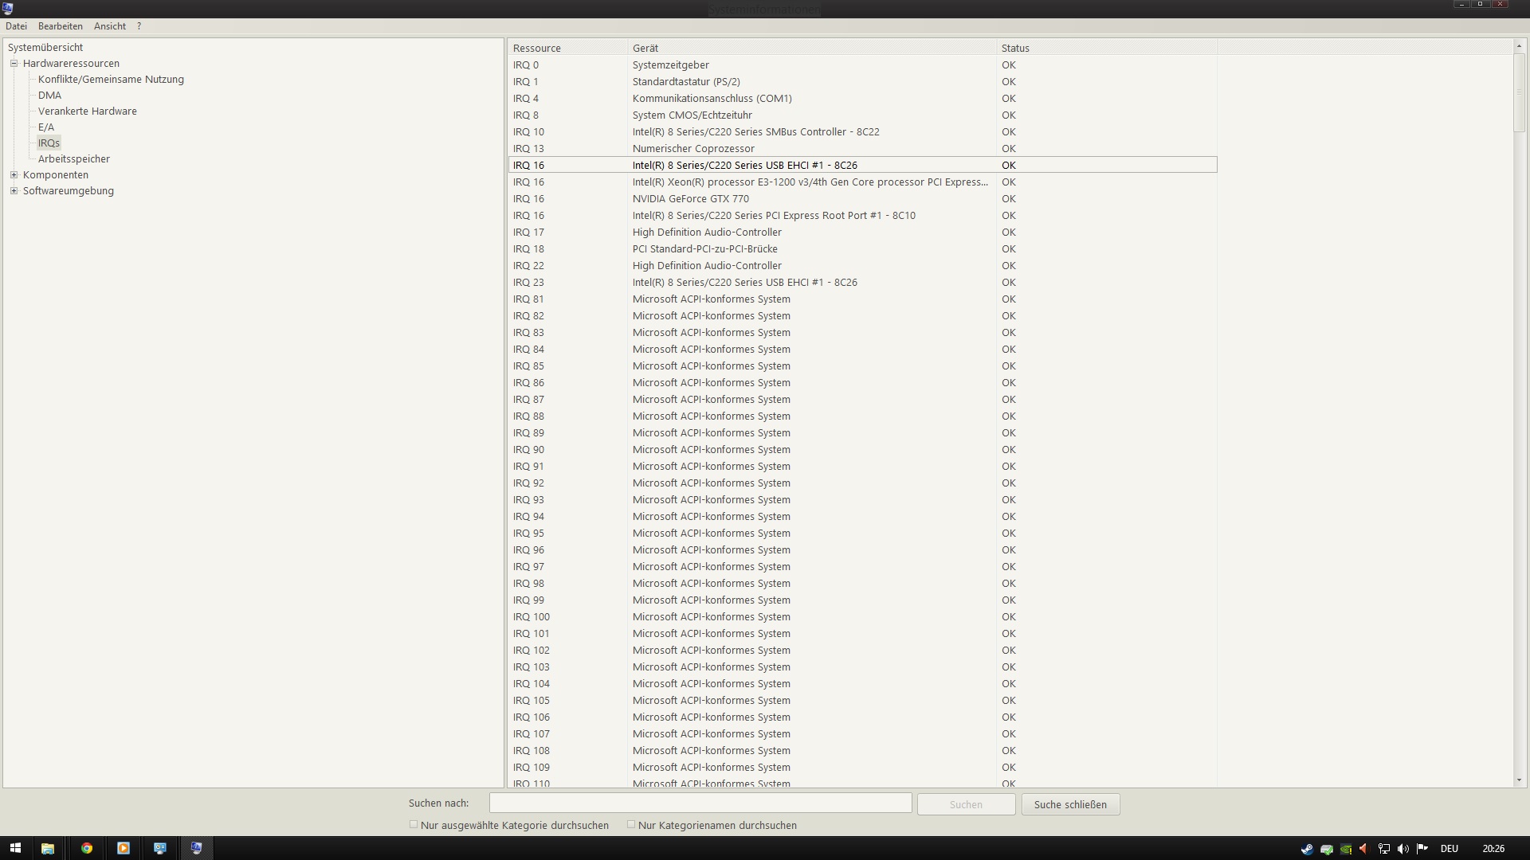Expand the Komponenten tree node
Screen dimensions: 1530x860
click(14, 174)
